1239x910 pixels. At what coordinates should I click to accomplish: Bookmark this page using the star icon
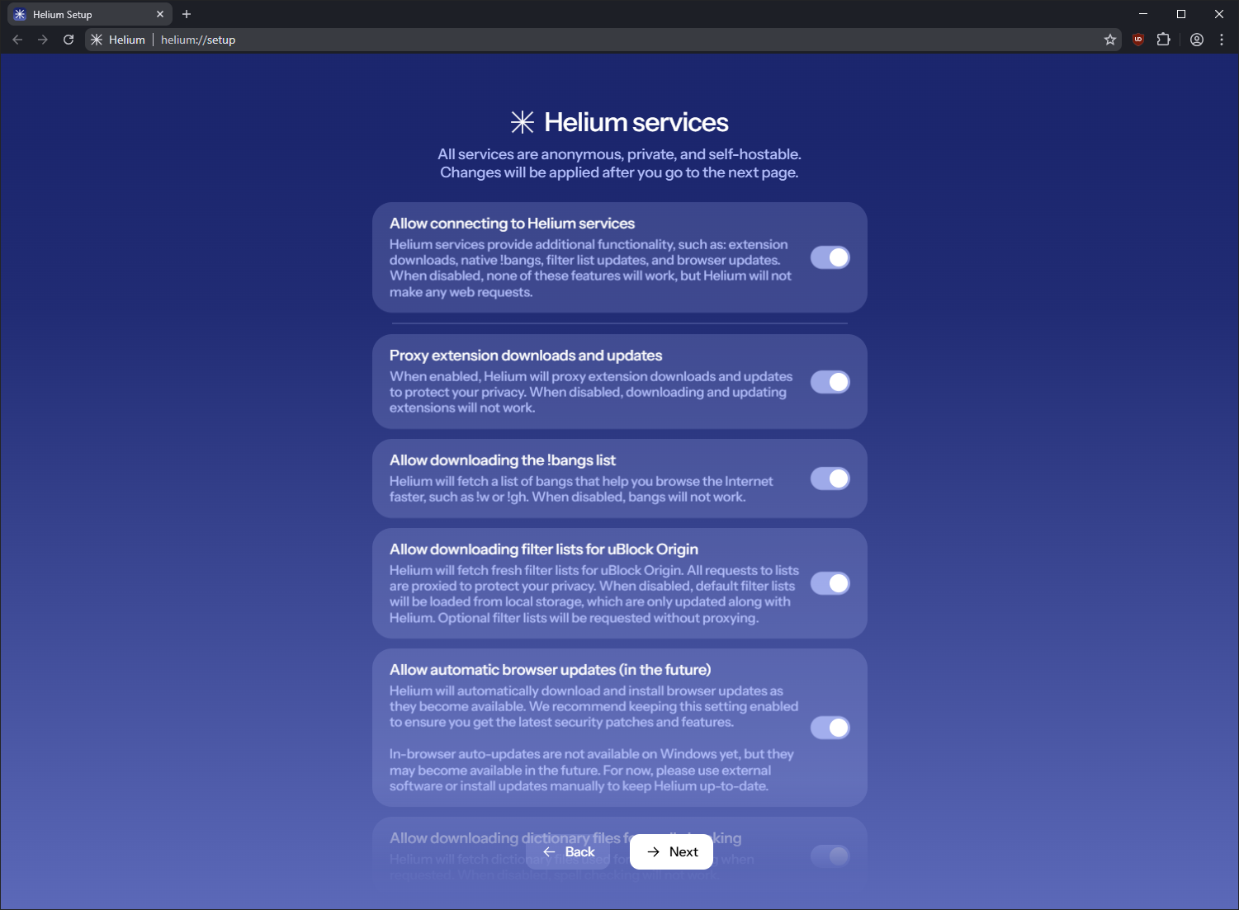coord(1110,39)
